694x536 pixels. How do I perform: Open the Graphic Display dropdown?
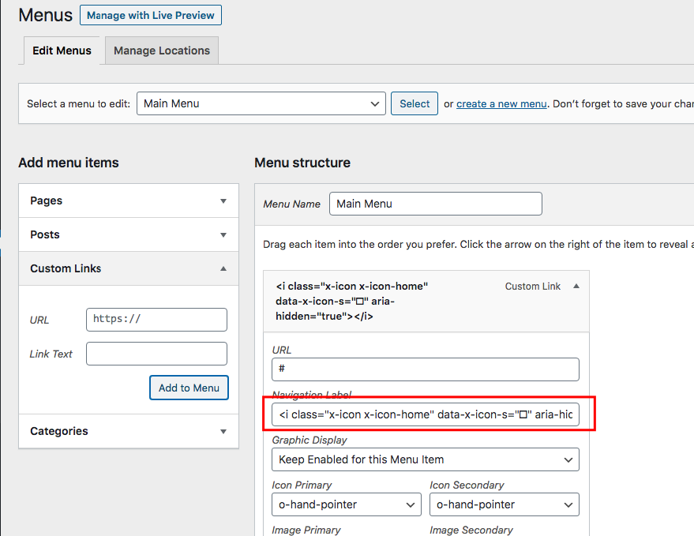[x=426, y=459]
